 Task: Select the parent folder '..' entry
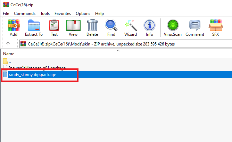[x=10, y=61]
